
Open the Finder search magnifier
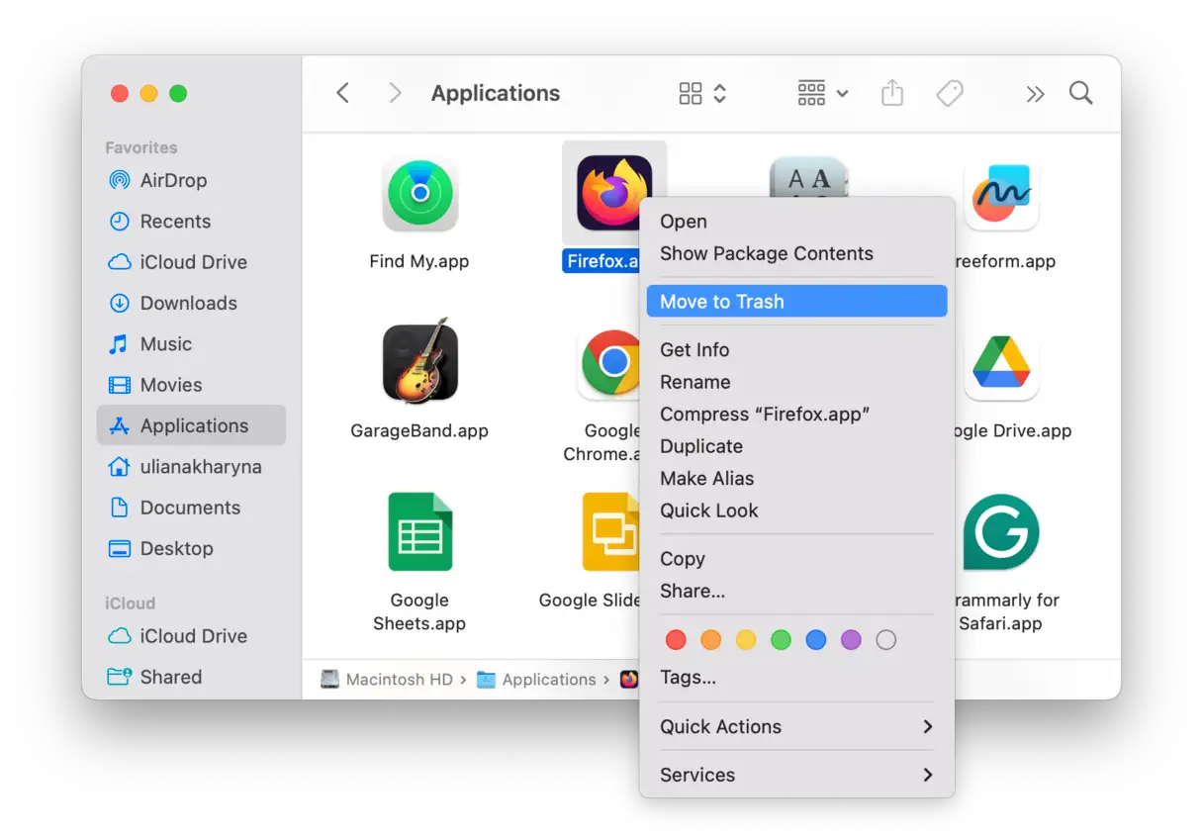[1081, 94]
